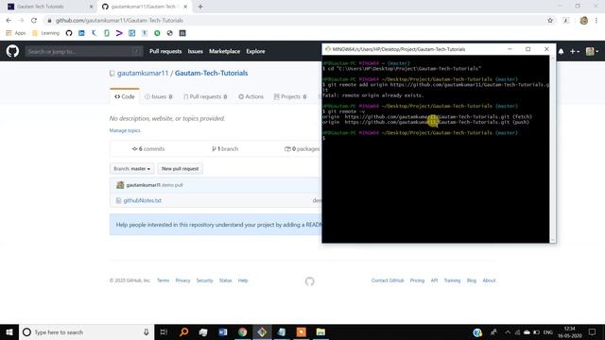Click the MINGW64 terminal title bar icon

[328, 49]
